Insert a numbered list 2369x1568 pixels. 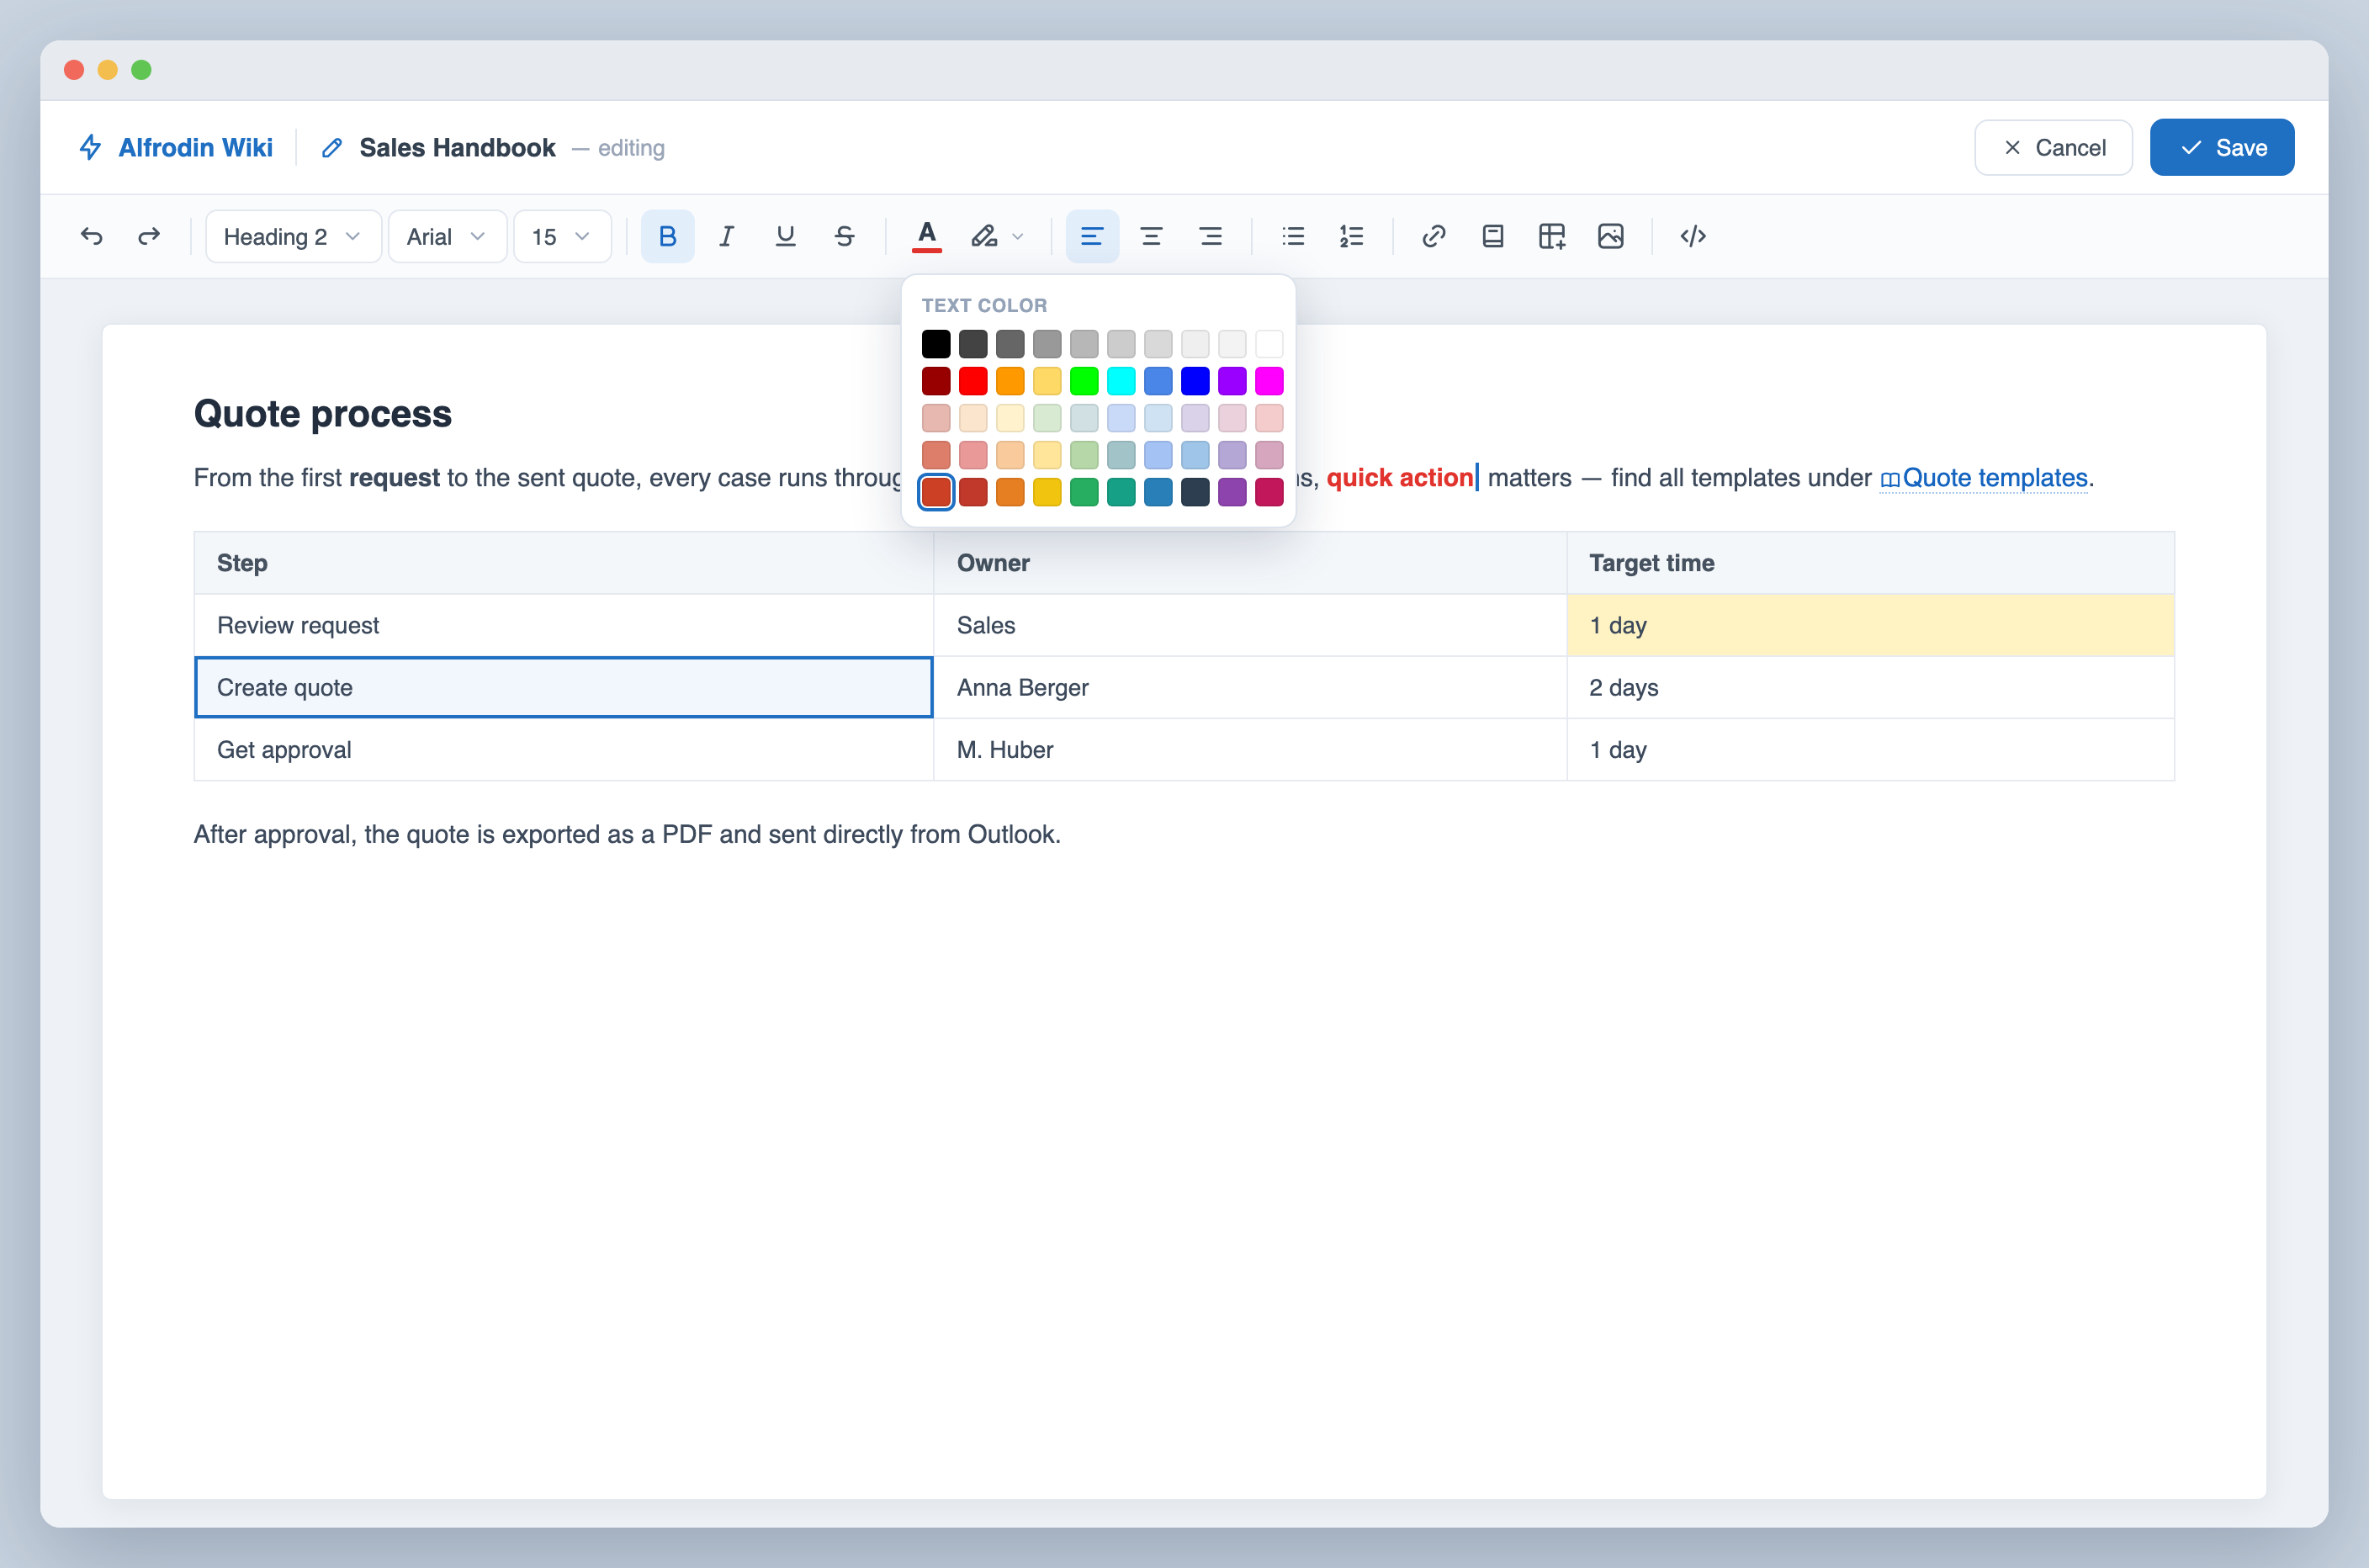[x=1351, y=236]
